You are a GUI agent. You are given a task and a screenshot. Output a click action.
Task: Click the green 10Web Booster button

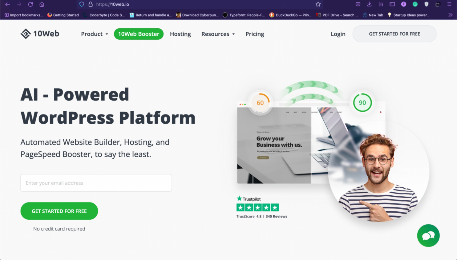[139, 34]
